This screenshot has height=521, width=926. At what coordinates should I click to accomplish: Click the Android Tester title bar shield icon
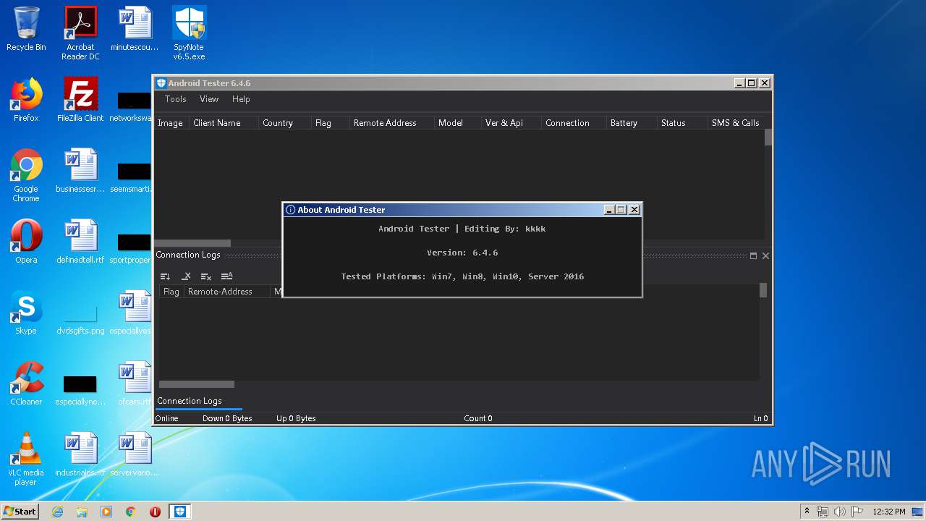(x=161, y=83)
